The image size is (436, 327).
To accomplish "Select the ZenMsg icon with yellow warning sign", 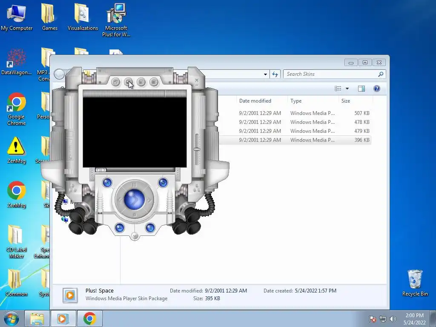I will click(x=17, y=150).
